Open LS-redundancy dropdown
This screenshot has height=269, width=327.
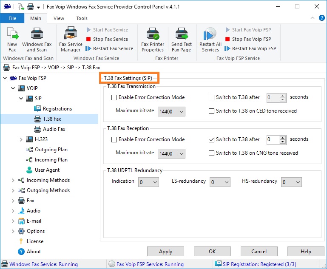(220, 182)
